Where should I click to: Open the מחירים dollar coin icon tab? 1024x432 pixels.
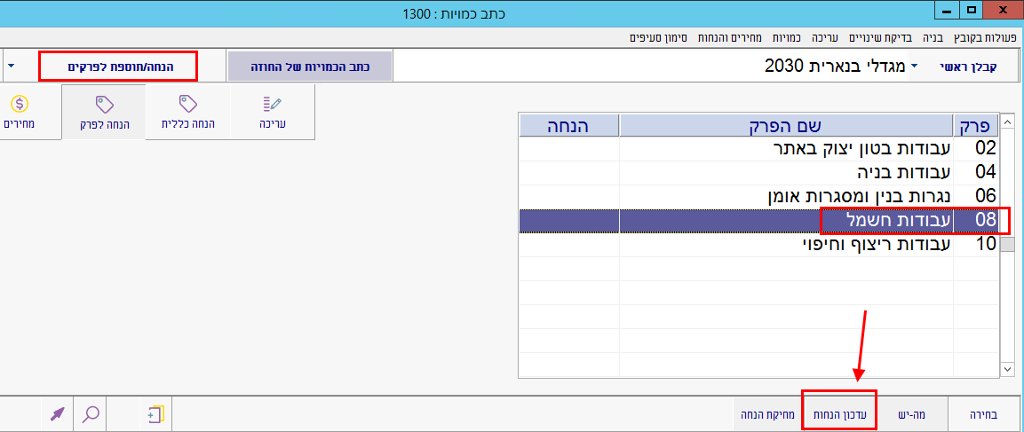[20, 113]
